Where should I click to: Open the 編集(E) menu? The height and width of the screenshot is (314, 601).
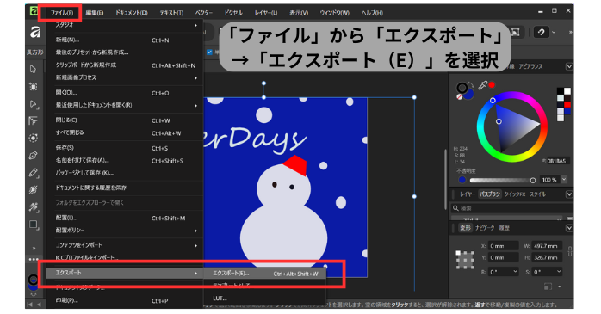[95, 13]
